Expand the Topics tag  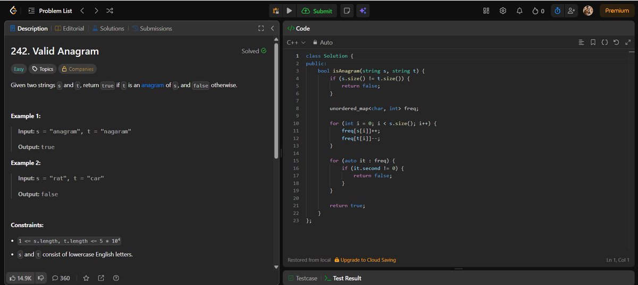pyautogui.click(x=43, y=69)
